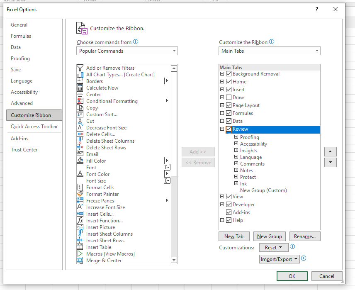This screenshot has height=290, width=355.
Task: Expand the Proofing group
Action: click(x=236, y=137)
